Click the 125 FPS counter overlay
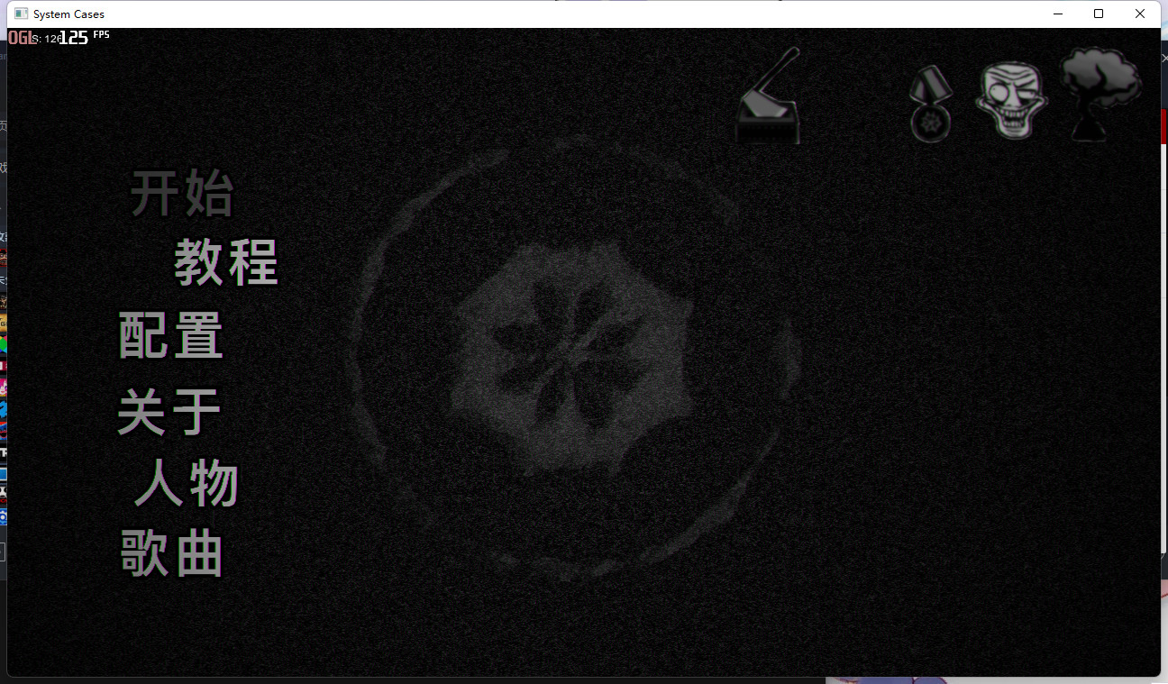 [74, 37]
